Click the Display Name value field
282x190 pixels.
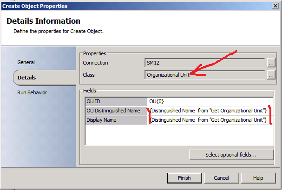(x=209, y=120)
